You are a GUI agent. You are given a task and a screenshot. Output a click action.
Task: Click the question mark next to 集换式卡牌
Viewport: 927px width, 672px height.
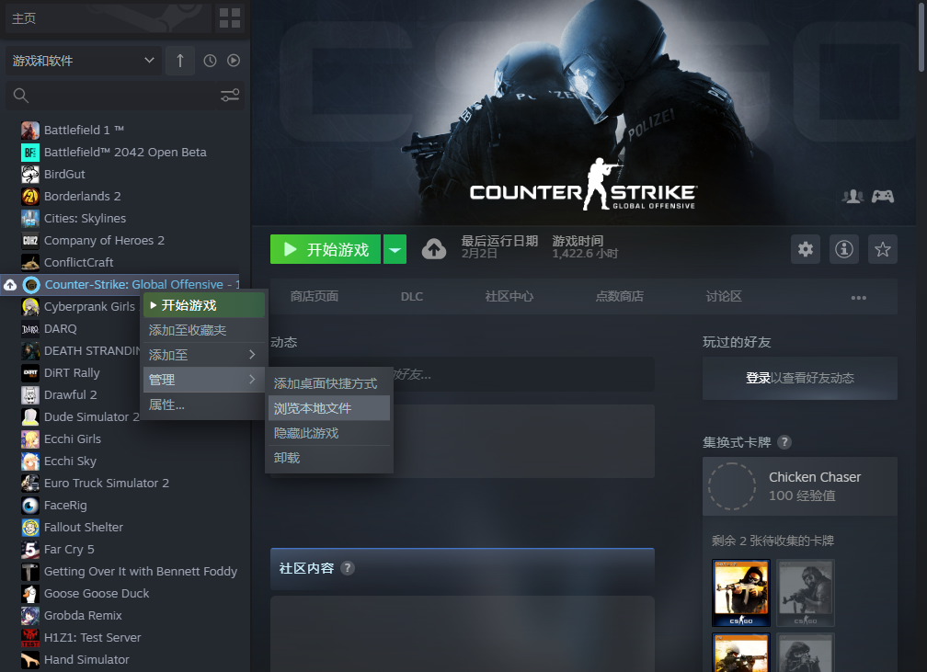pyautogui.click(x=784, y=442)
